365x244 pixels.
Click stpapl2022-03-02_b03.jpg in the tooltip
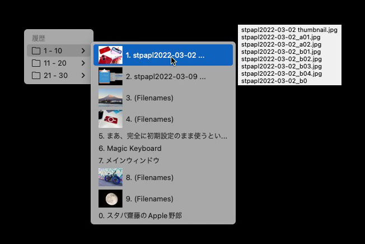[x=282, y=66]
